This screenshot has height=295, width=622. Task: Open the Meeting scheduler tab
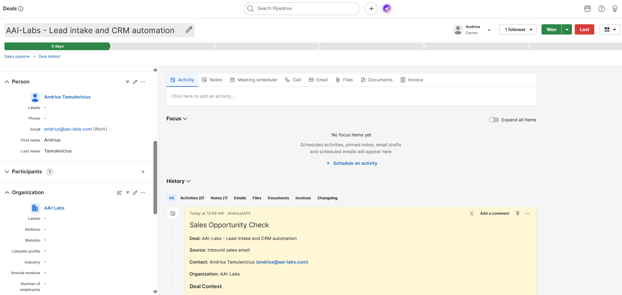click(253, 80)
